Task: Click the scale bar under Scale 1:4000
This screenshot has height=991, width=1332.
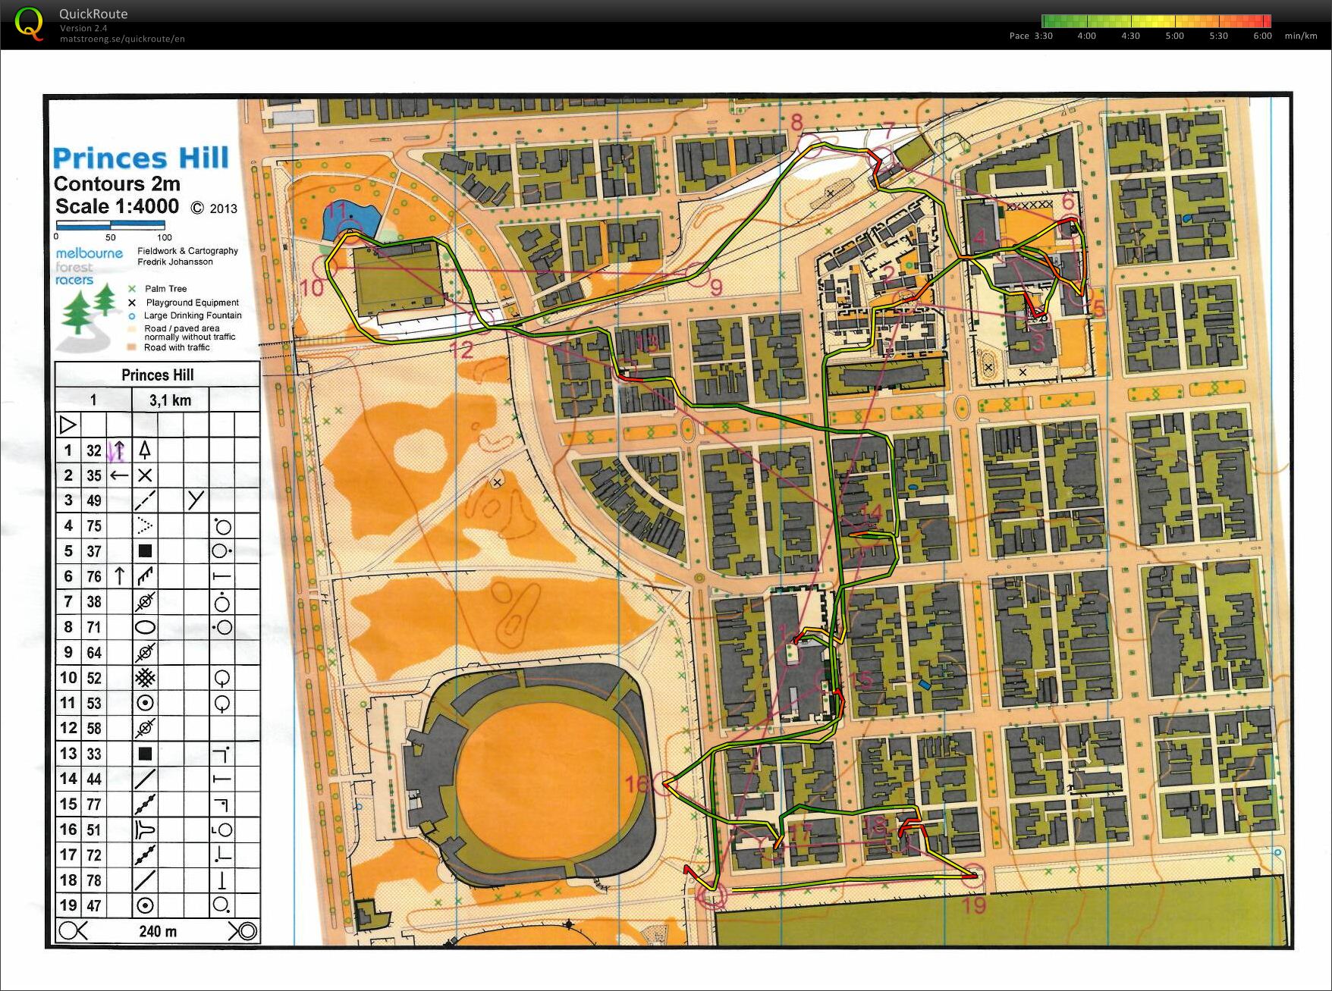Action: [111, 225]
